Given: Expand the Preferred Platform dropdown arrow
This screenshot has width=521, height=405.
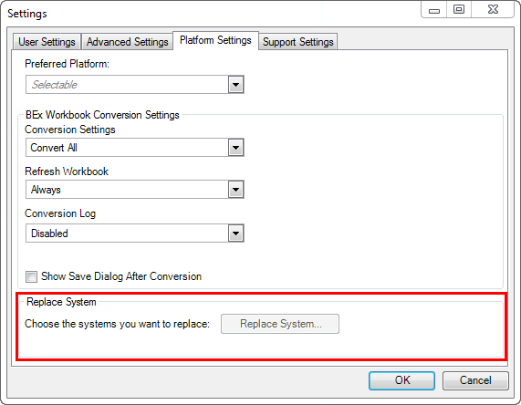Looking at the screenshot, I should pos(236,85).
